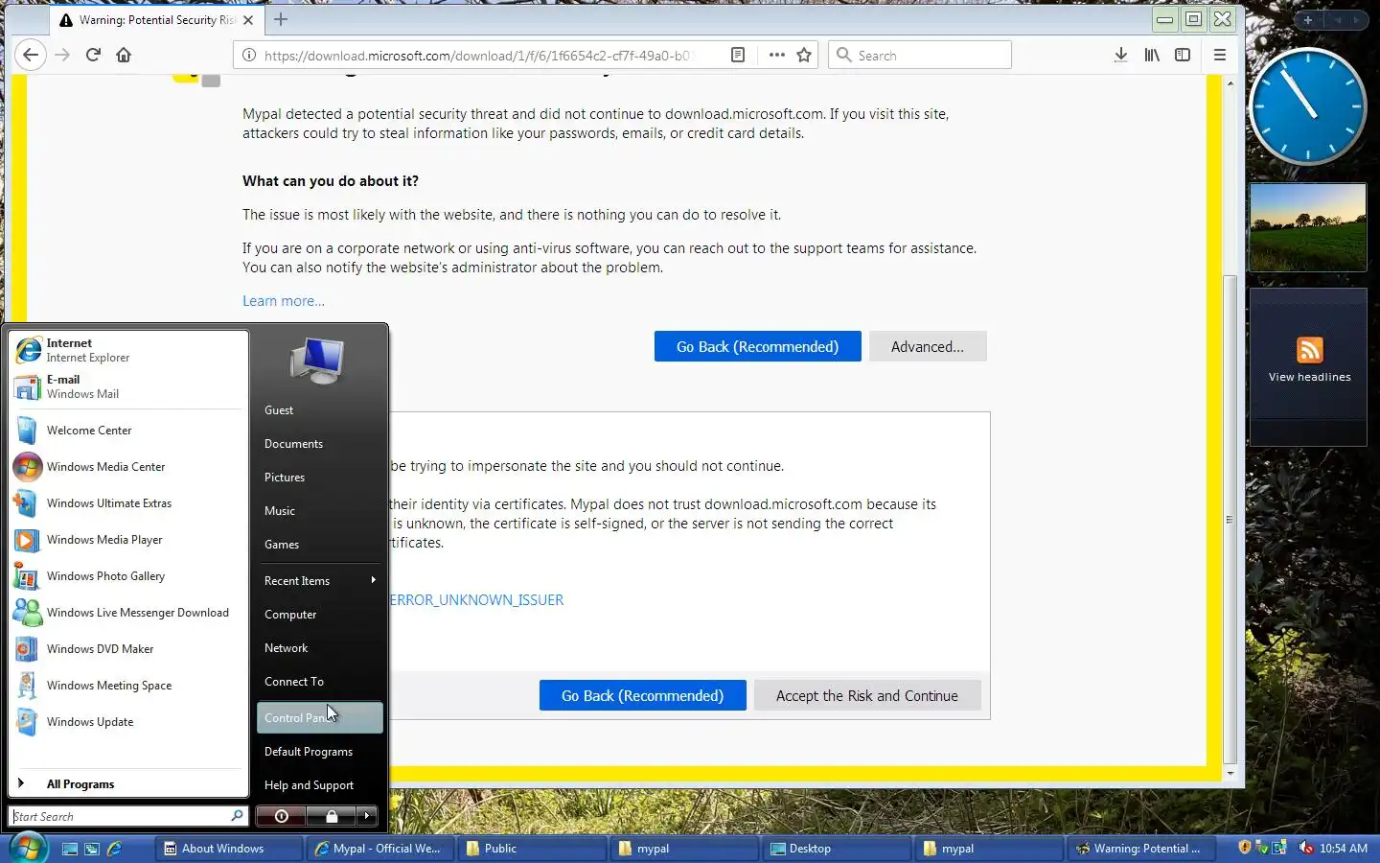This screenshot has width=1380, height=863.
Task: Click the browser Forward arrow
Action: coord(62,55)
